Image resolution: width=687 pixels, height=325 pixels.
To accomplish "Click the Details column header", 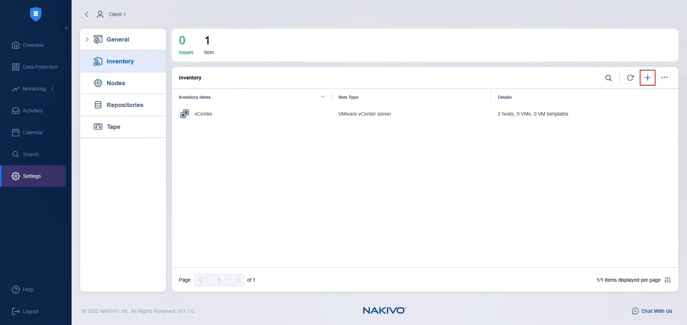I will click(505, 97).
